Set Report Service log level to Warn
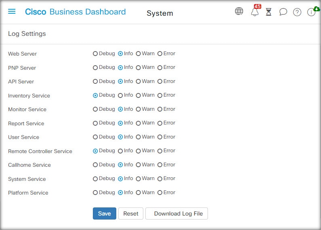This screenshot has height=230, width=321. 138,123
